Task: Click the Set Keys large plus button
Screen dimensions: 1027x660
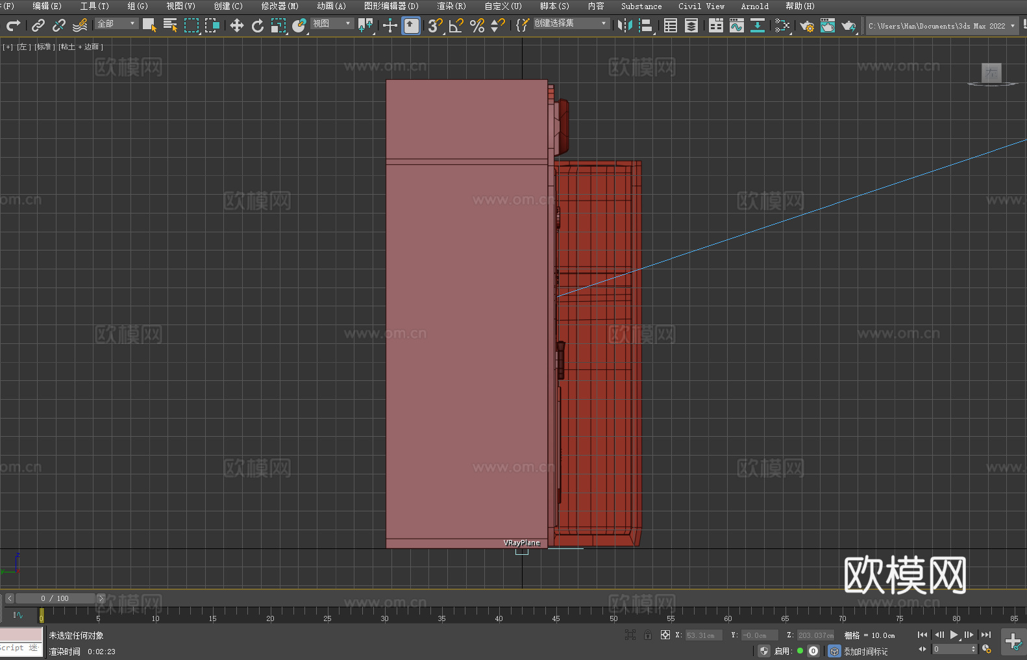Action: [1013, 642]
